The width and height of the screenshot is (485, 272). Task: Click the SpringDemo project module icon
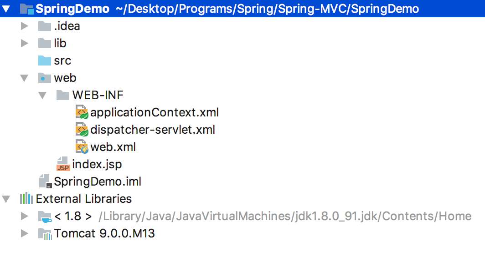point(26,9)
